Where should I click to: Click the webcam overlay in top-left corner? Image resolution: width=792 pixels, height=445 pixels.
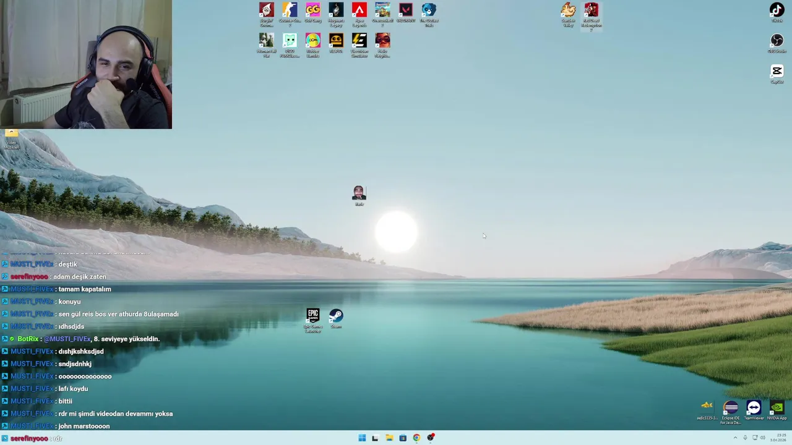tap(86, 64)
